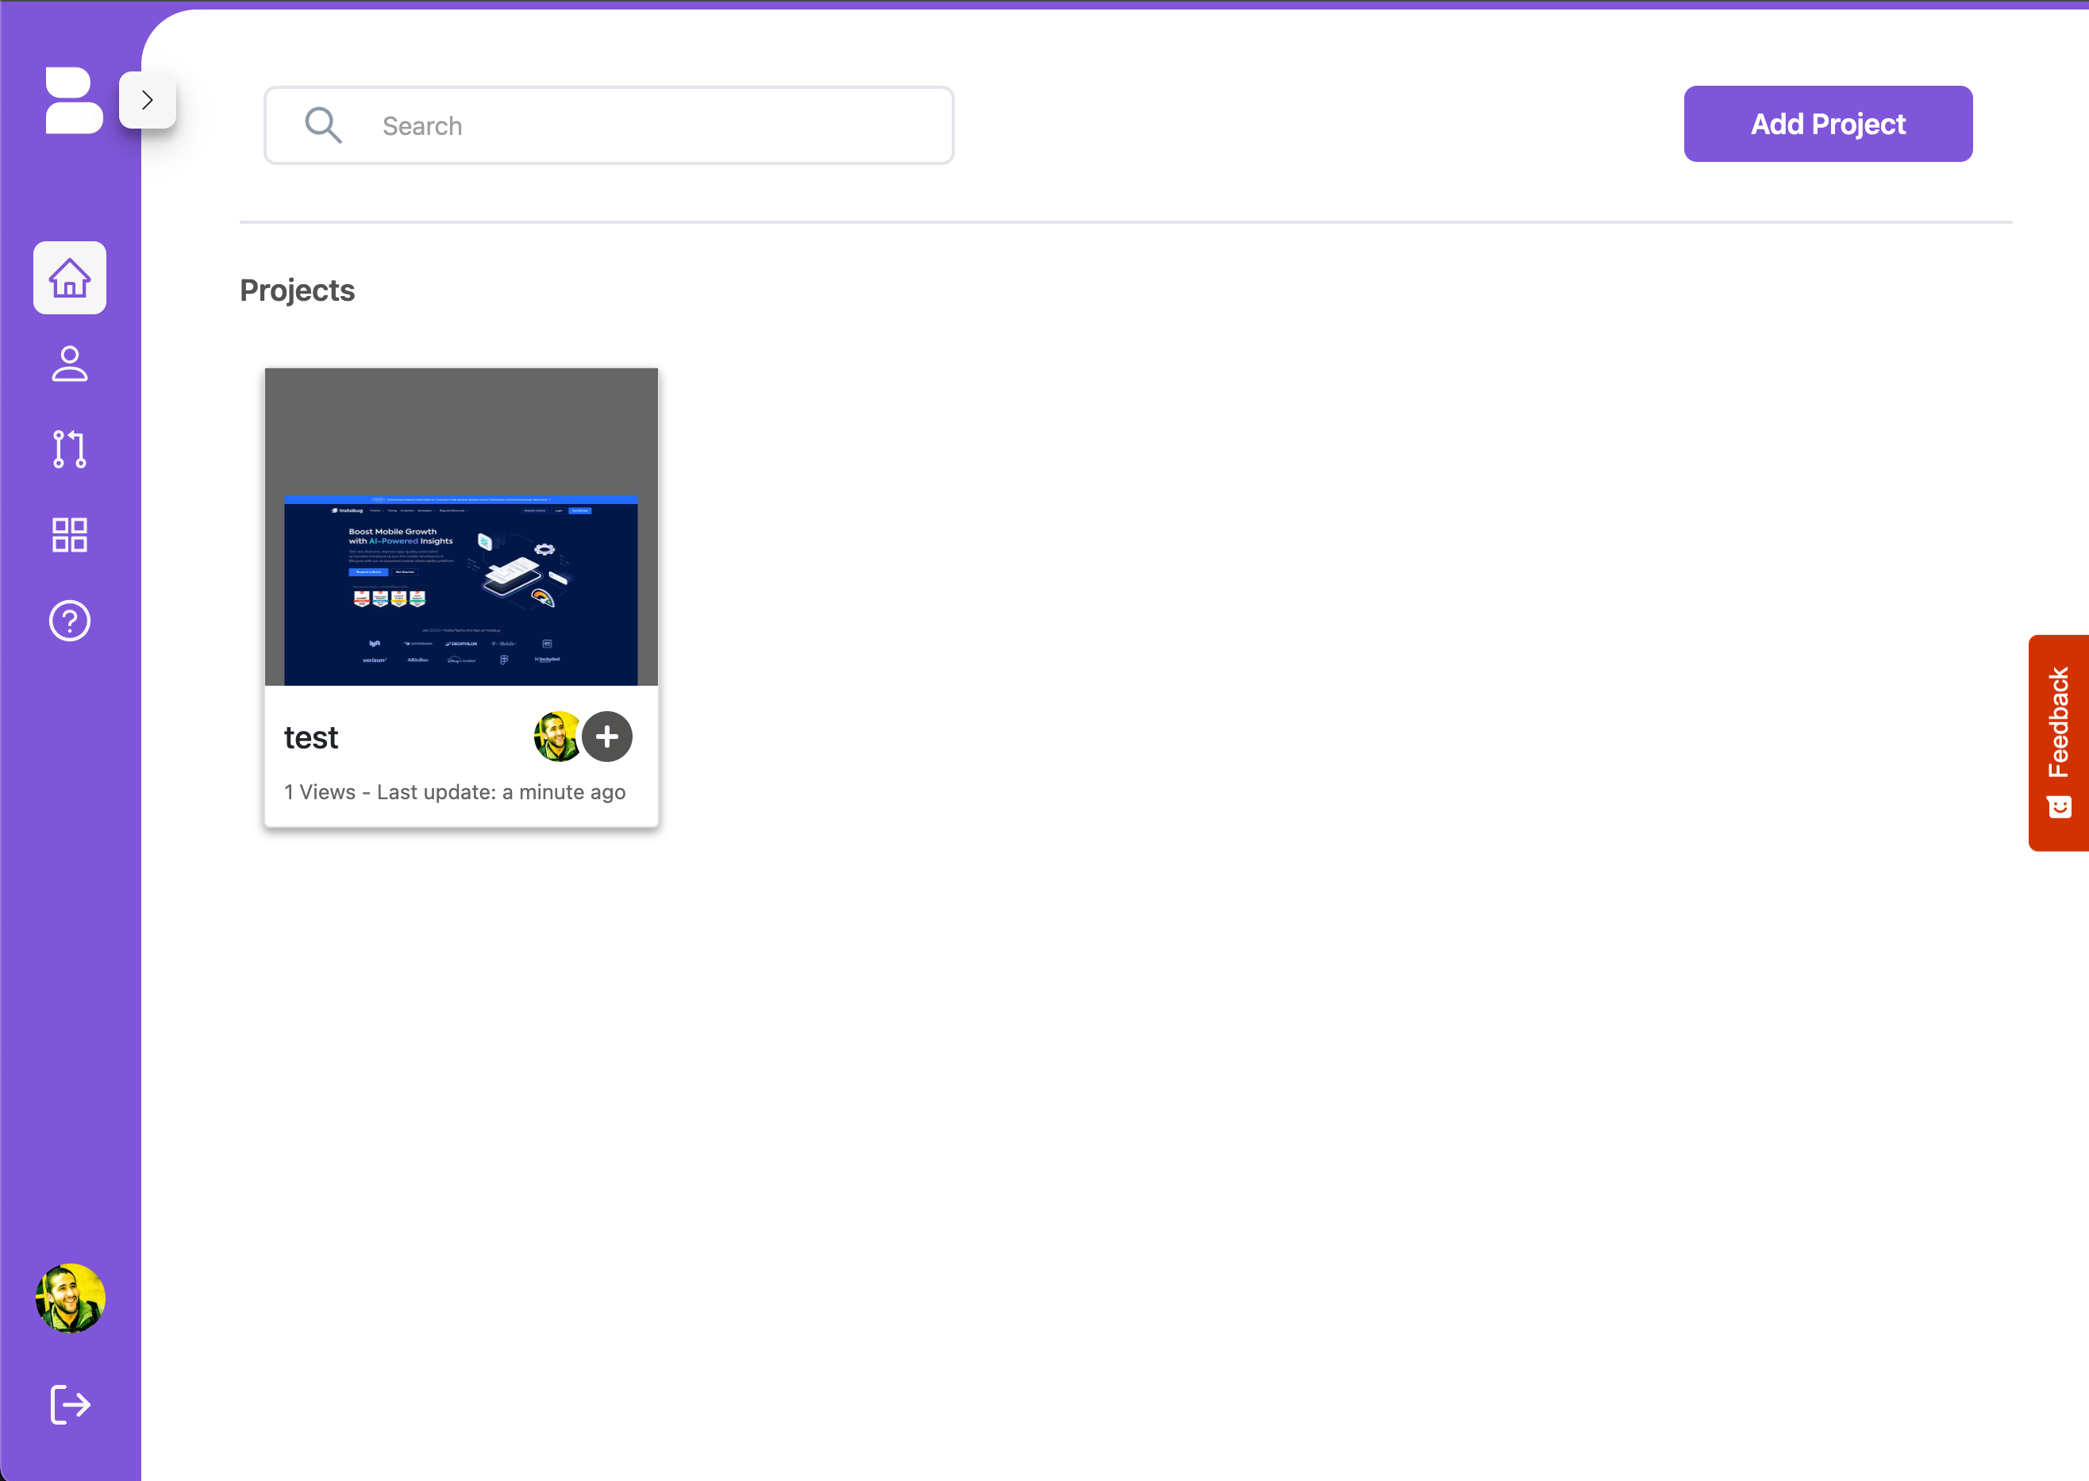Open the red Feedback side tab

(x=2058, y=722)
